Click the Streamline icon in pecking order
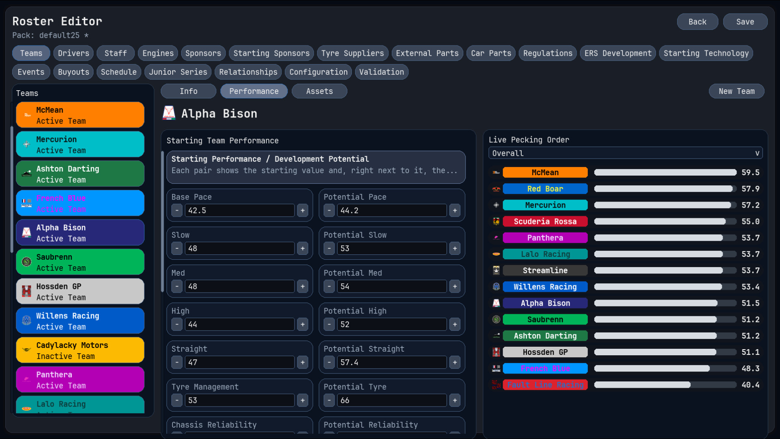 point(496,270)
